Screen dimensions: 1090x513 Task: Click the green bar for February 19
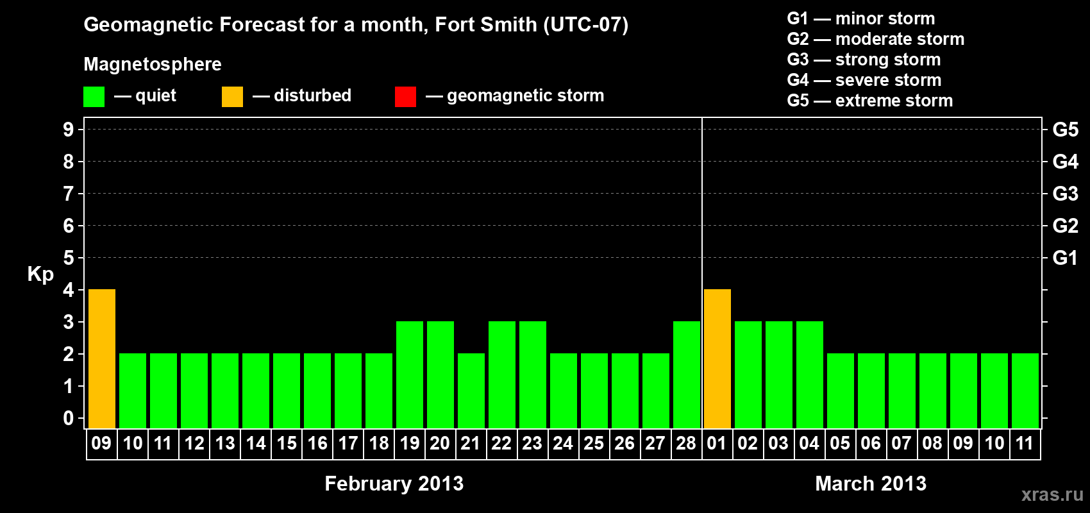tap(410, 374)
